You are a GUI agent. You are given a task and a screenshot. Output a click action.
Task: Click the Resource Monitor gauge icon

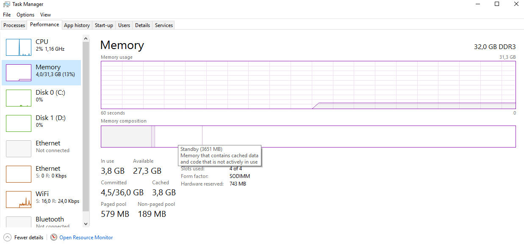(54, 238)
